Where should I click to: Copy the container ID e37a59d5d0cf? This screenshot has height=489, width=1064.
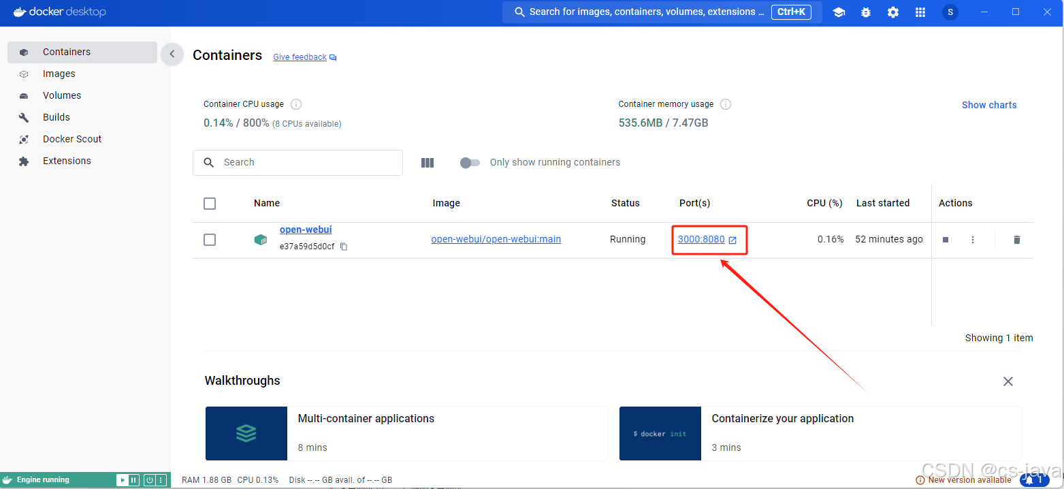pos(344,247)
